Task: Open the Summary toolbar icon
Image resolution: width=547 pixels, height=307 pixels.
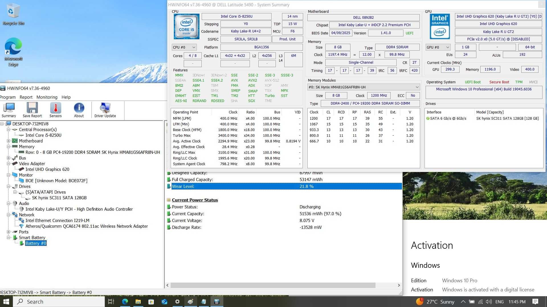Action: pyautogui.click(x=9, y=110)
